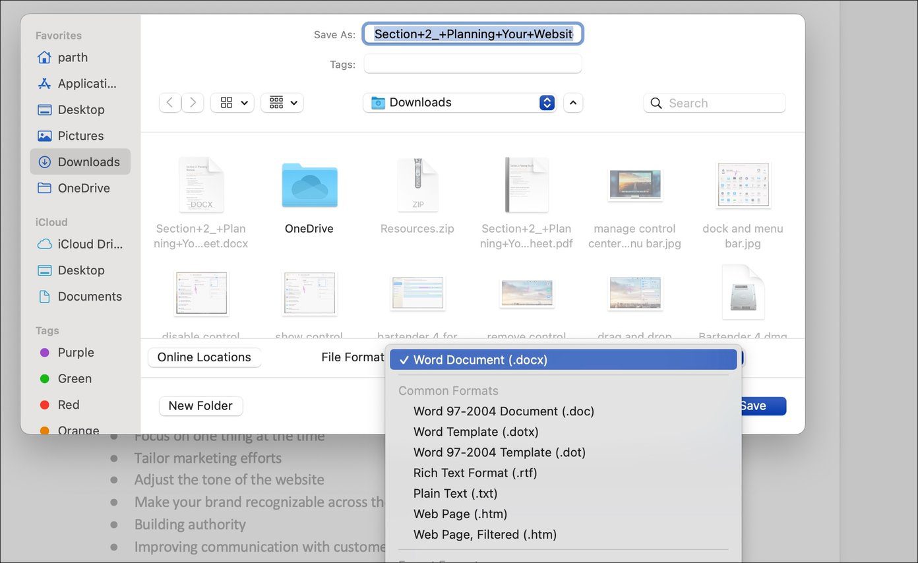Select Word 97-2004 Document (.doc) format
The width and height of the screenshot is (918, 563).
point(504,411)
